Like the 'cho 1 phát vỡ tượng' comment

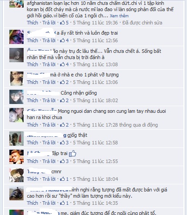point(33,82)
